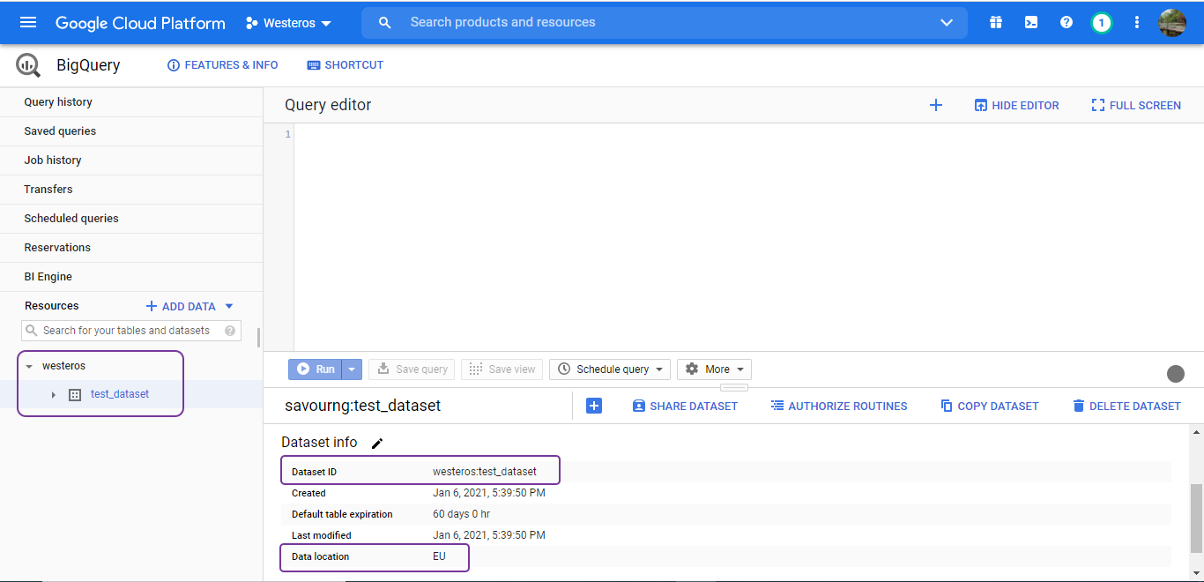The image size is (1204, 582).
Task: Click the gift offers icon in top bar
Action: tap(996, 22)
